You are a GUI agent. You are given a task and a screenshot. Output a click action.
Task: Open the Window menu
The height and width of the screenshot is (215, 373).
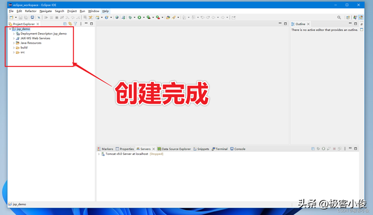point(93,11)
